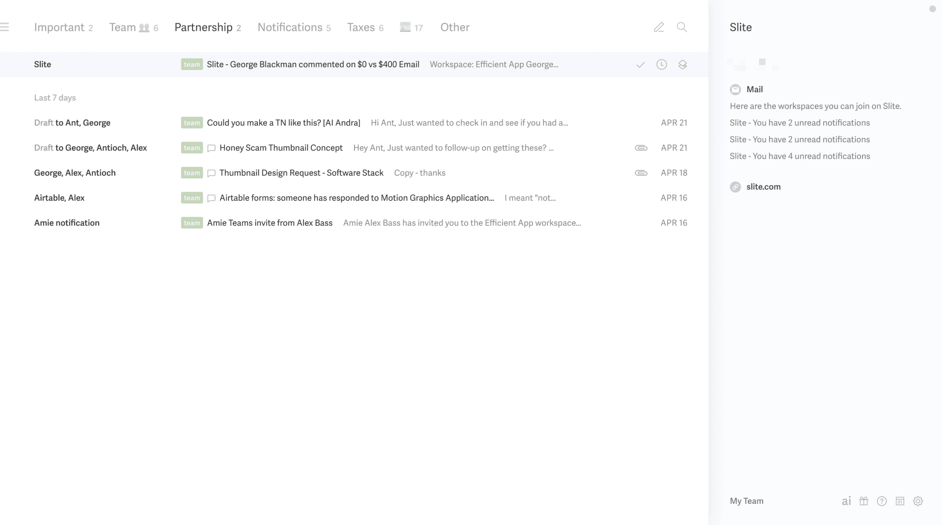This screenshot has height=525, width=942.
Task: Click the gift icon near My Team
Action: point(864,501)
